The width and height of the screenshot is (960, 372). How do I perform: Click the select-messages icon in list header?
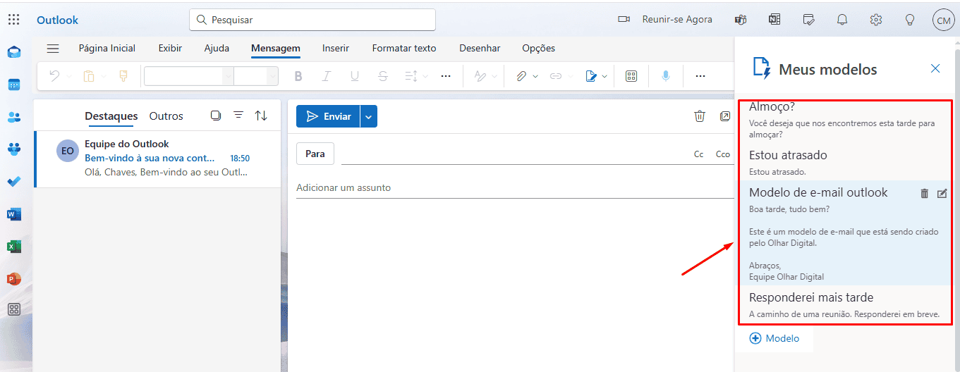[x=216, y=116]
